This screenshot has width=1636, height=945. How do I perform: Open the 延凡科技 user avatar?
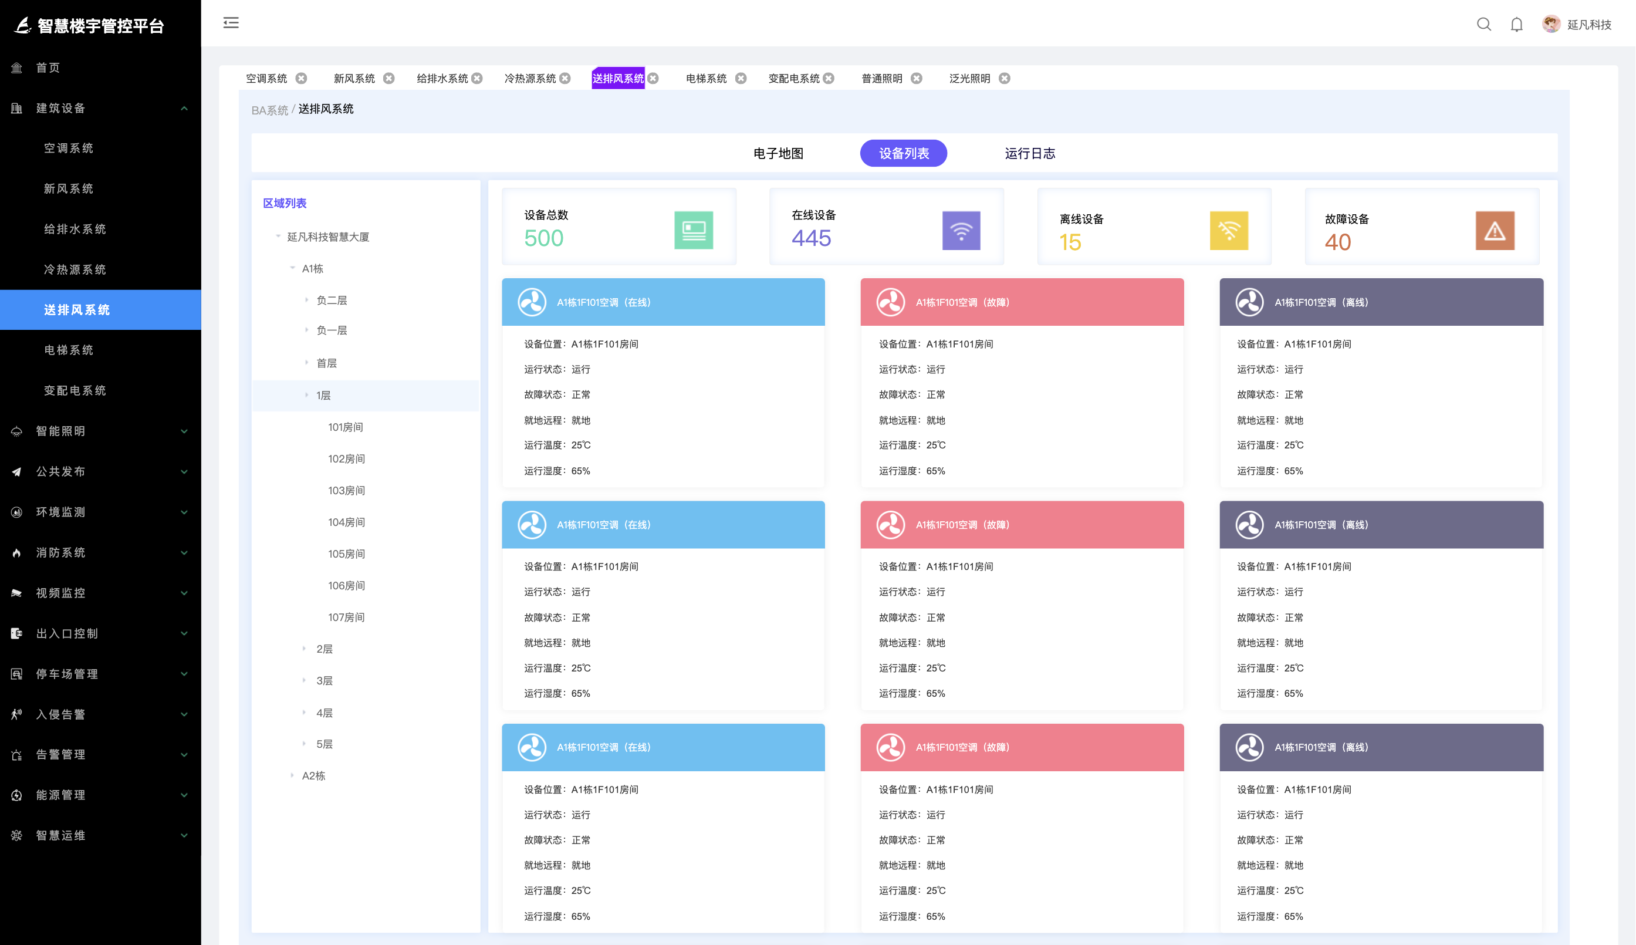coord(1551,25)
